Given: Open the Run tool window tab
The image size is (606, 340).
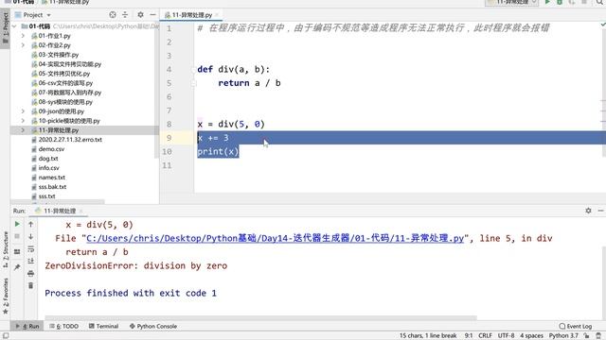Looking at the screenshot, I should click(27, 326).
